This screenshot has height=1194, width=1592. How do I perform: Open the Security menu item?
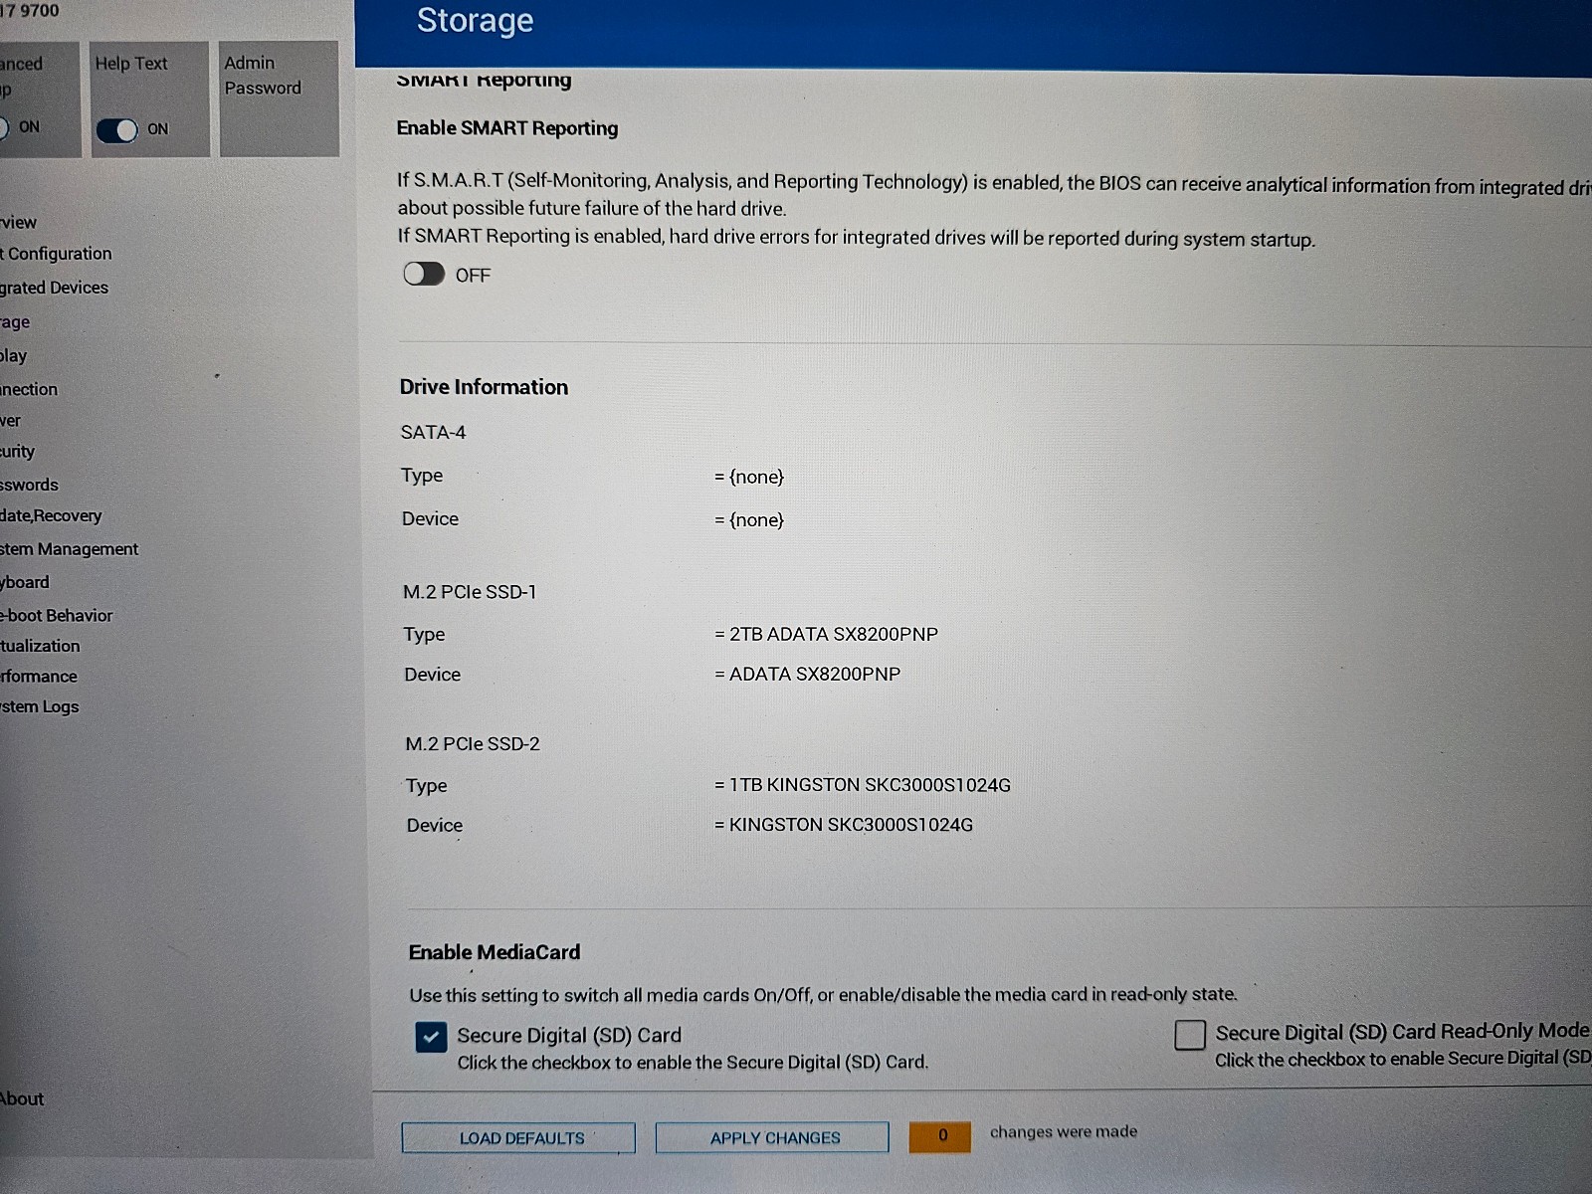point(18,451)
